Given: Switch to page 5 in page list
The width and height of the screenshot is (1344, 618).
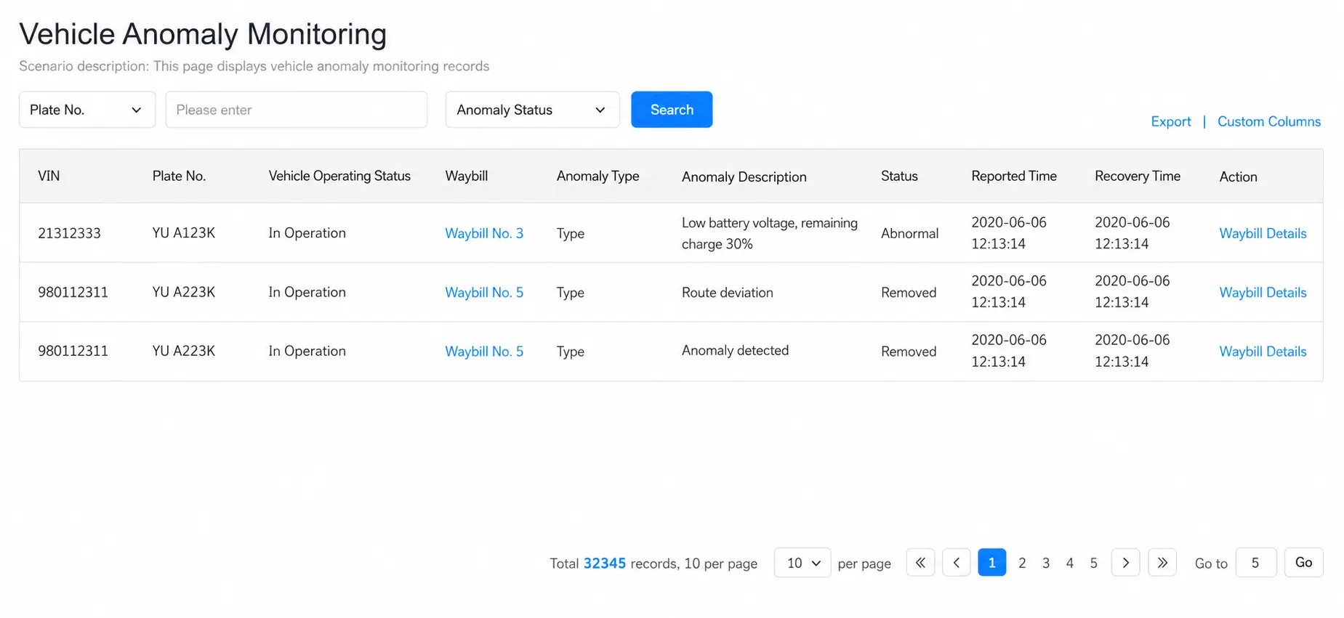Looking at the screenshot, I should point(1094,563).
